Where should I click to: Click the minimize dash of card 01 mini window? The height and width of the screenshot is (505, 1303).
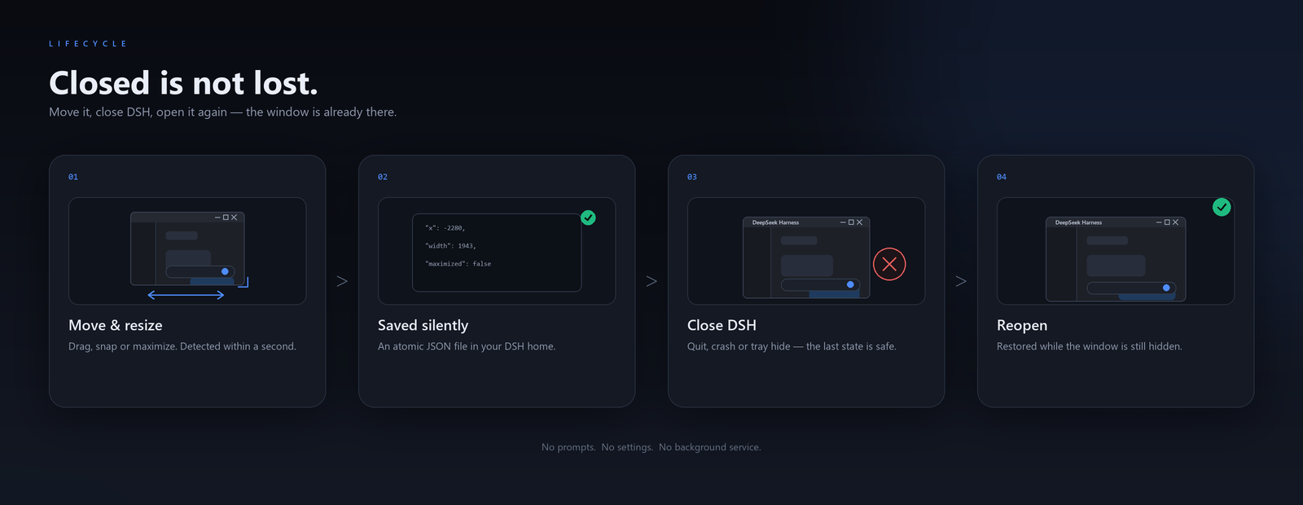tap(217, 217)
